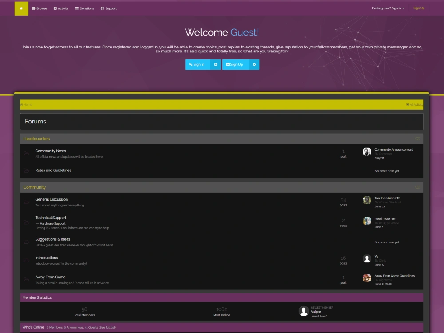Open the Activity menu
444x333 pixels.
[61, 8]
